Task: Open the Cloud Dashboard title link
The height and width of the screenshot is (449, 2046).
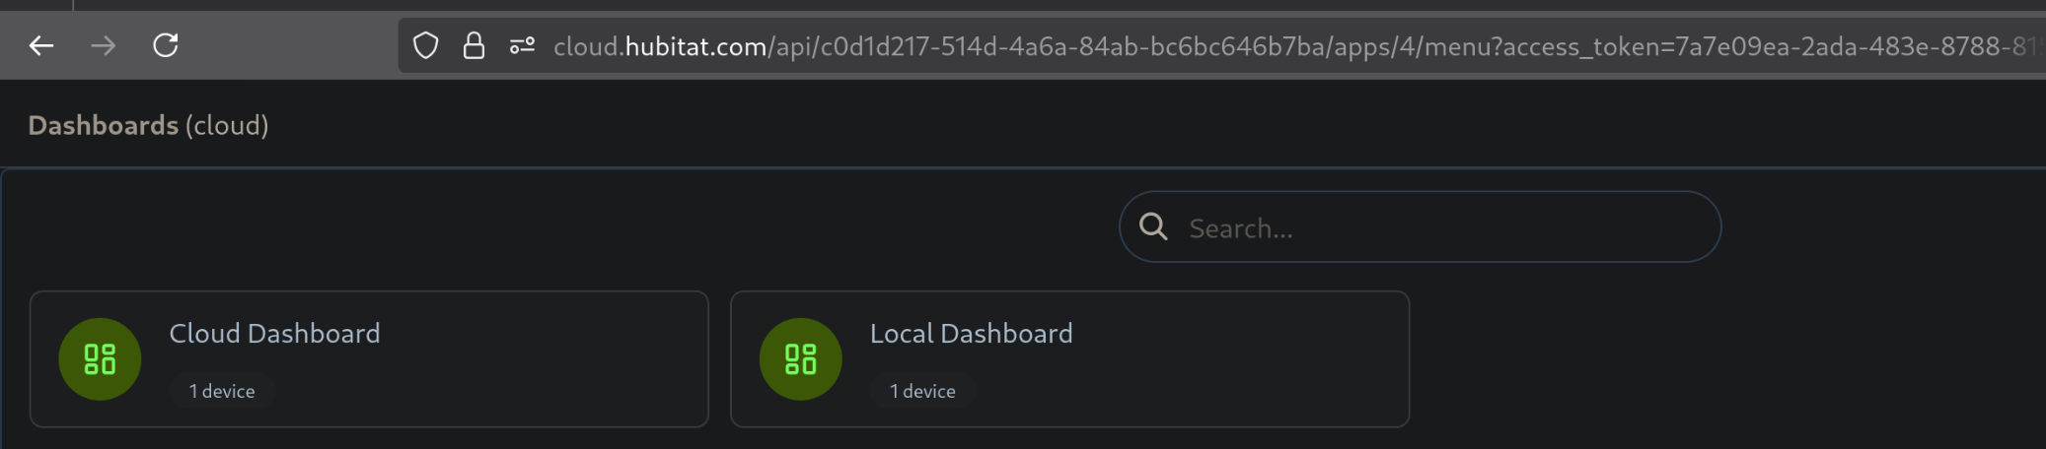Action: (274, 334)
